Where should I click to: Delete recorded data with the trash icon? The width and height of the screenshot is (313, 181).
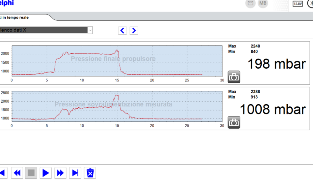pos(90,173)
